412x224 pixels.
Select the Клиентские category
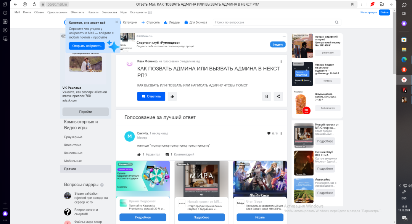[x=72, y=145]
